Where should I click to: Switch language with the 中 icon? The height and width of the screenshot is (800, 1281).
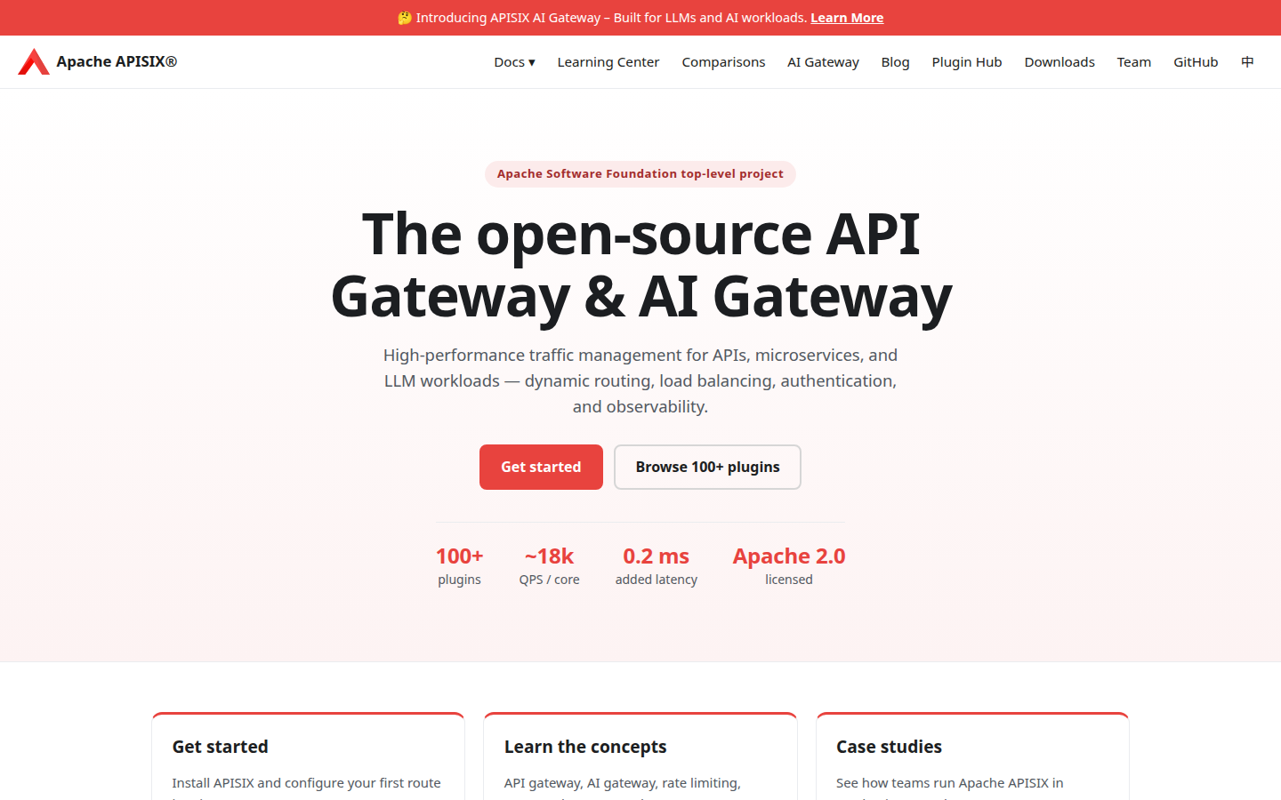coord(1247,62)
